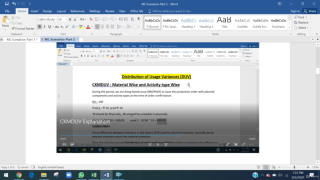320x180 pixels.
Task: Toggle Underline formatting
Action: (x=49, y=26)
